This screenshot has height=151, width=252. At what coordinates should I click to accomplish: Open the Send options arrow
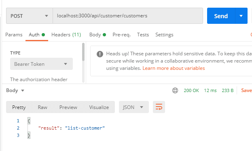[241, 16]
